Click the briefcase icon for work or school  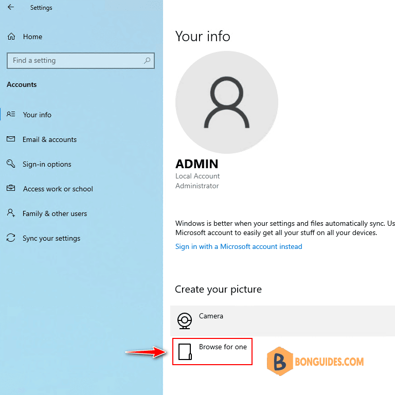(x=11, y=188)
